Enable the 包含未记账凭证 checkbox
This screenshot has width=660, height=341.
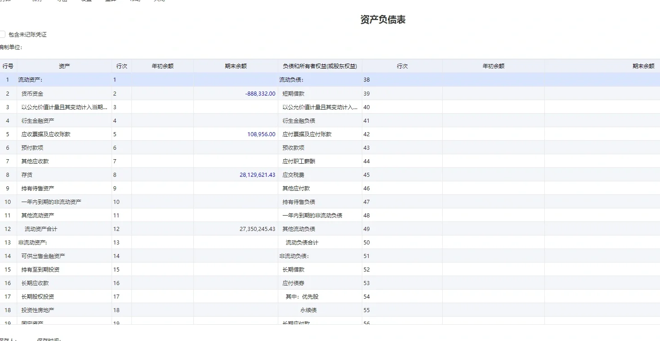tap(3, 34)
